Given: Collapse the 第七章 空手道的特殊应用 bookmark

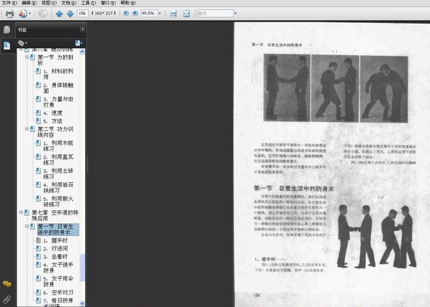Looking at the screenshot, I should point(21,212).
